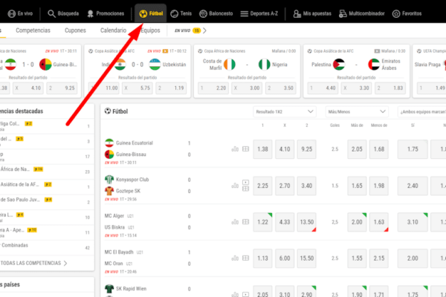Open the ¿Ambos equipos marcan? dropdown
446x297 pixels.
(421, 111)
